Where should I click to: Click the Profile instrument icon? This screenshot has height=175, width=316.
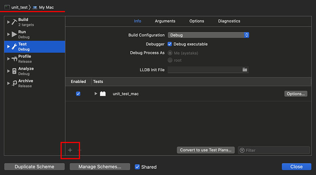(x=14, y=58)
